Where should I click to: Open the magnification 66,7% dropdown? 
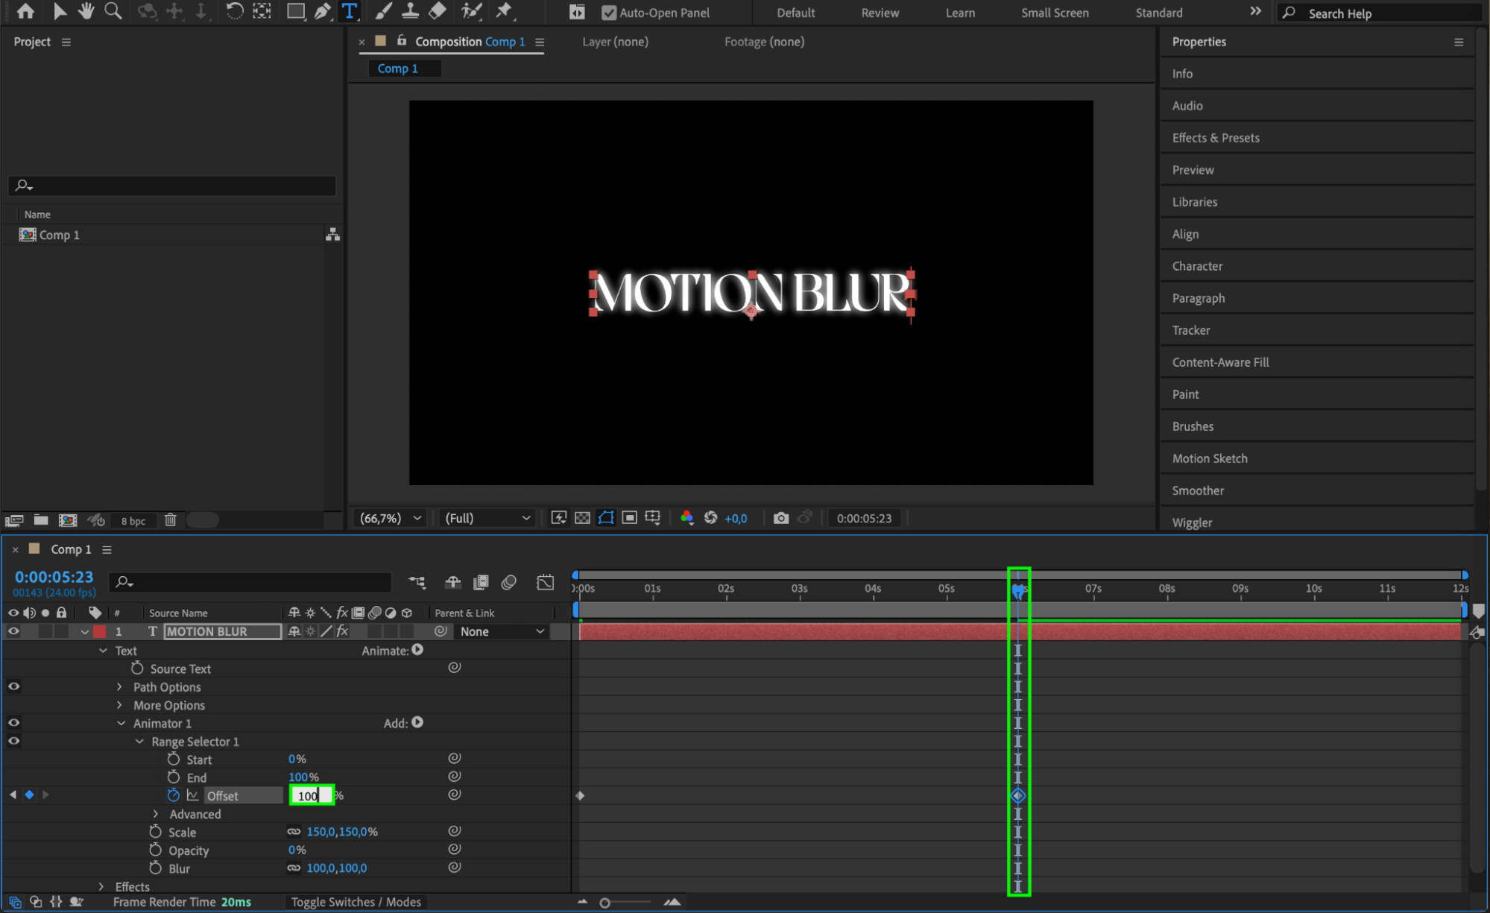click(x=391, y=518)
